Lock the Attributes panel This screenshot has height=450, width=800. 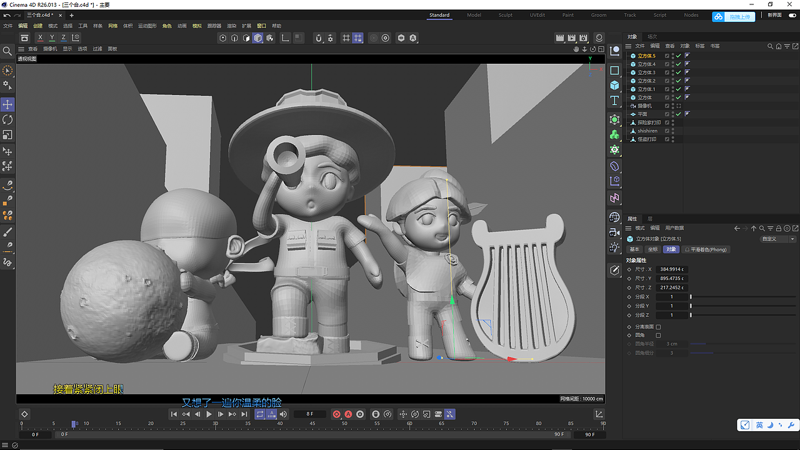pyautogui.click(x=779, y=228)
